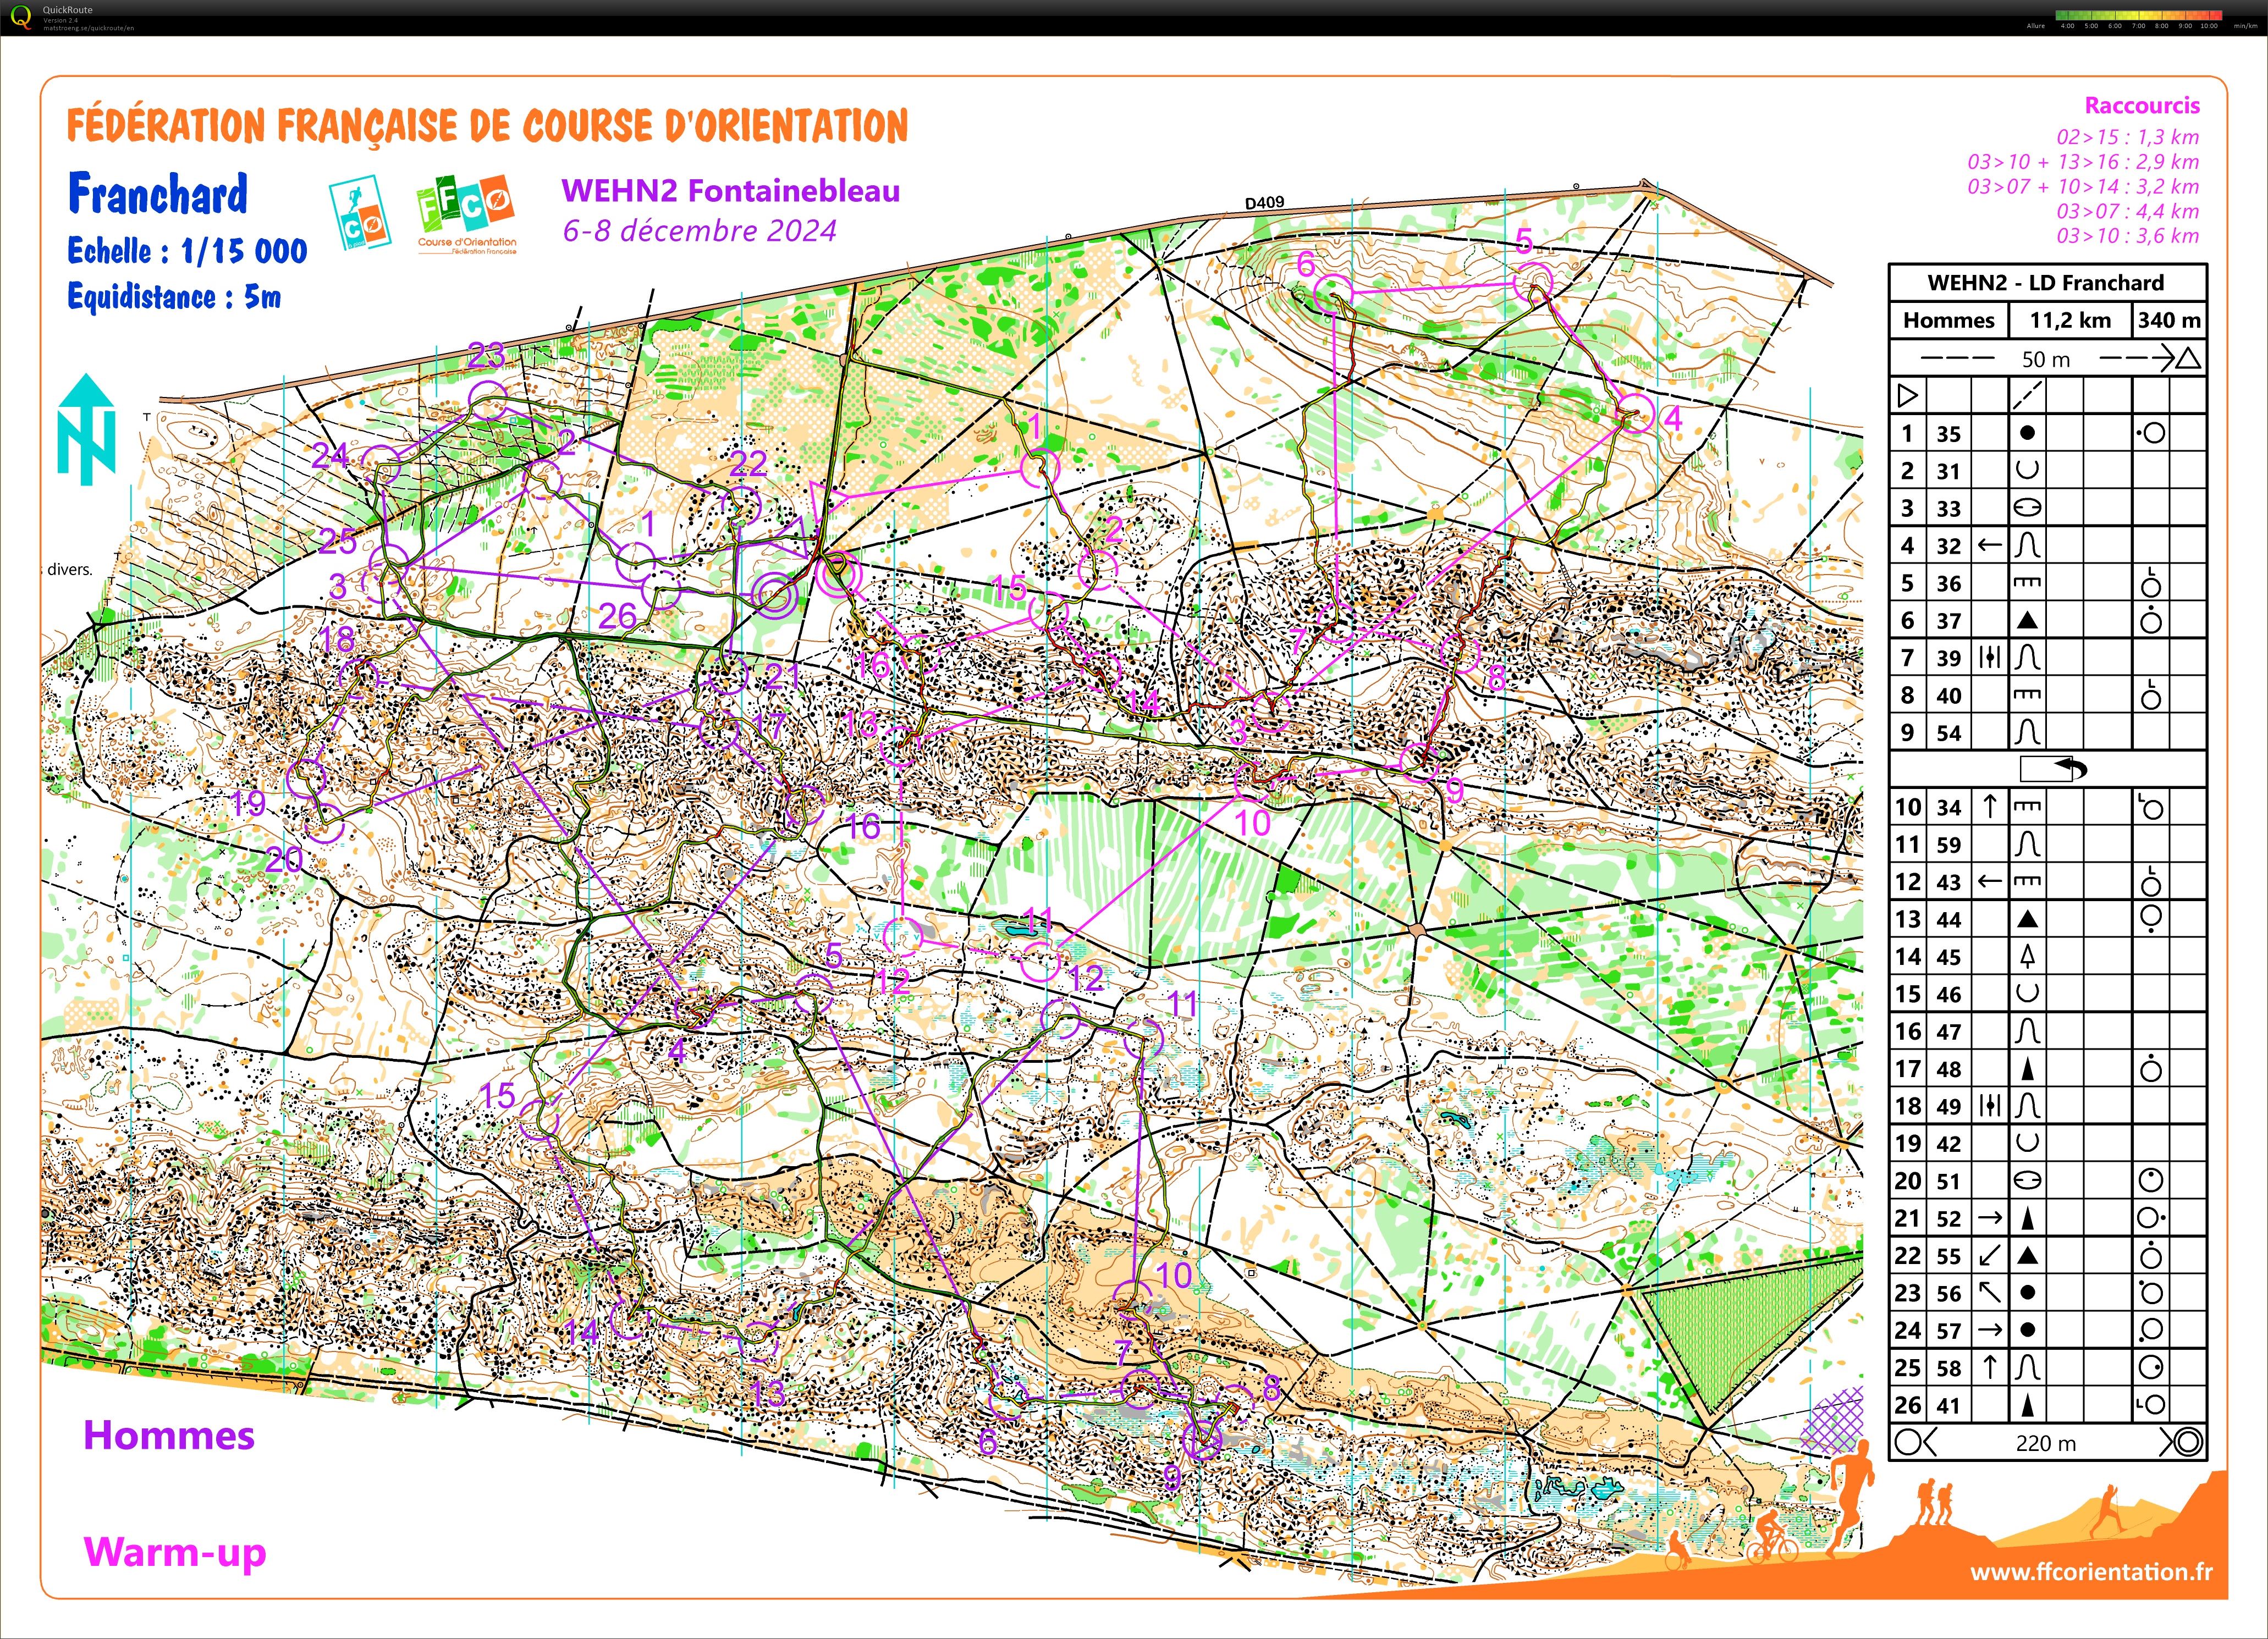
Task: Click the purple 'Hommes' legend below the map
Action: pyautogui.click(x=169, y=1436)
